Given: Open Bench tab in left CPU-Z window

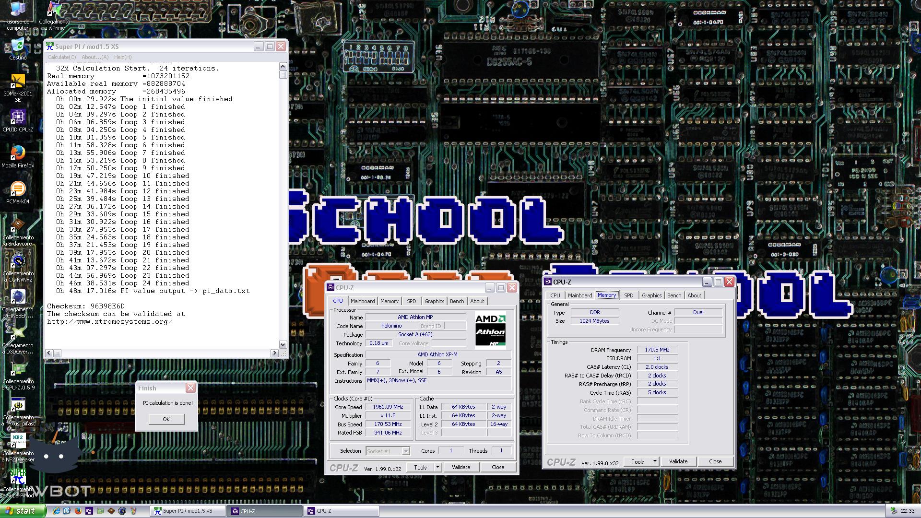Looking at the screenshot, I should [x=457, y=301].
